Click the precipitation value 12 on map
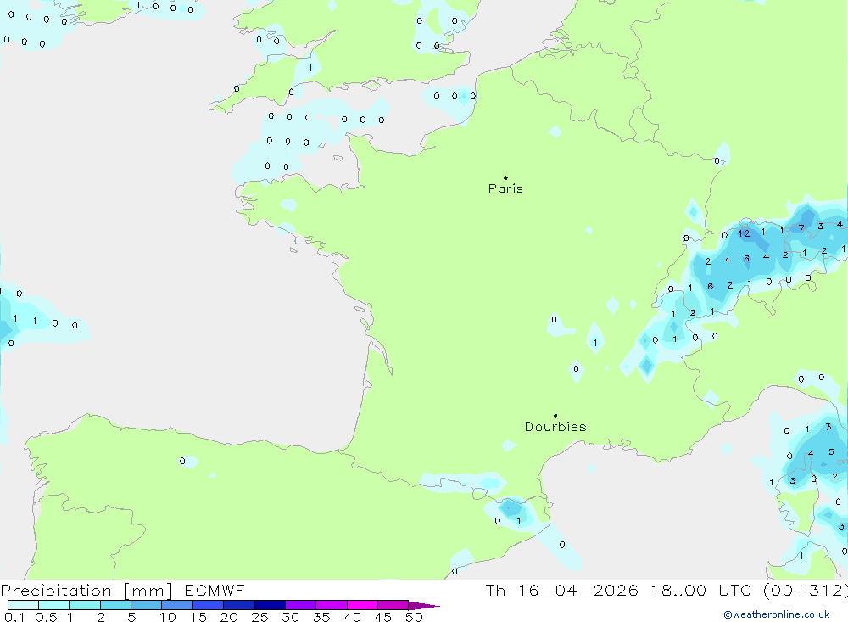 coord(744,233)
